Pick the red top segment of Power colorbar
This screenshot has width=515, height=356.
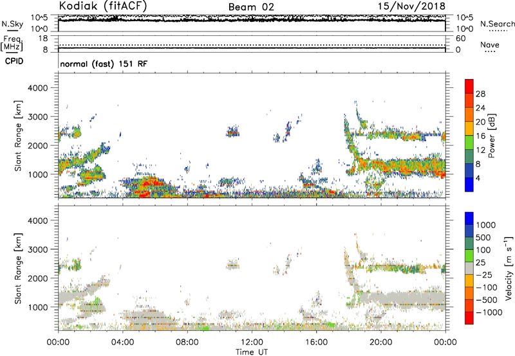tap(469, 86)
